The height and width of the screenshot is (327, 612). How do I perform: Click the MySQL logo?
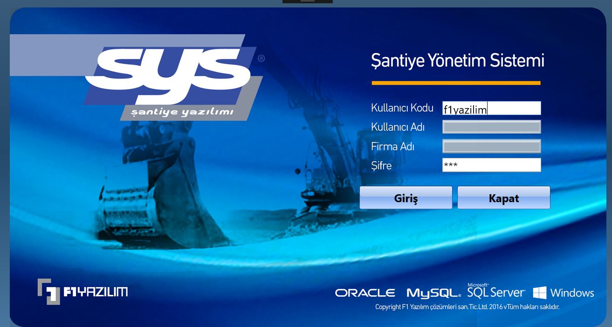pyautogui.click(x=433, y=293)
